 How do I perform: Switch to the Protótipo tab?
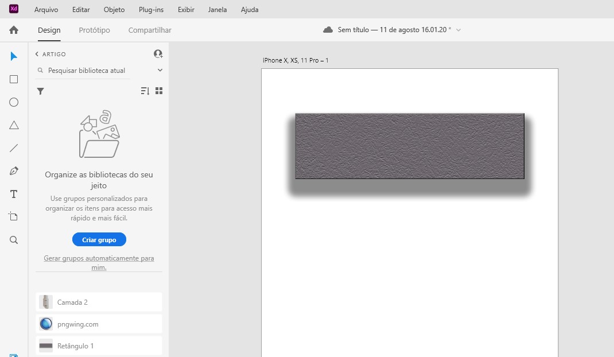pos(94,30)
